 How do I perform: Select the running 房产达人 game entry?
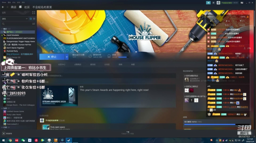click(x=18, y=32)
